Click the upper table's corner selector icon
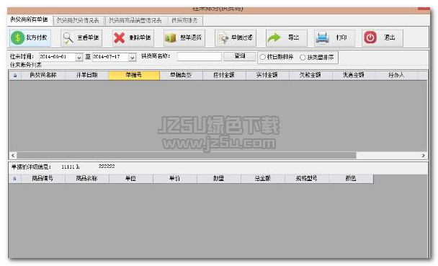The width and height of the screenshot is (438, 266). click(x=15, y=75)
